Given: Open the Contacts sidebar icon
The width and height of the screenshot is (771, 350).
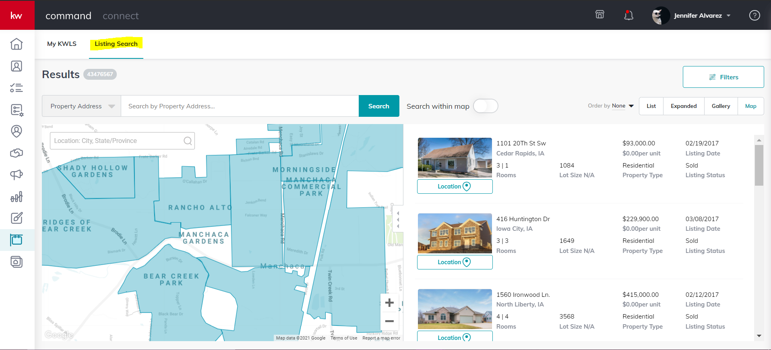Looking at the screenshot, I should coord(17,66).
